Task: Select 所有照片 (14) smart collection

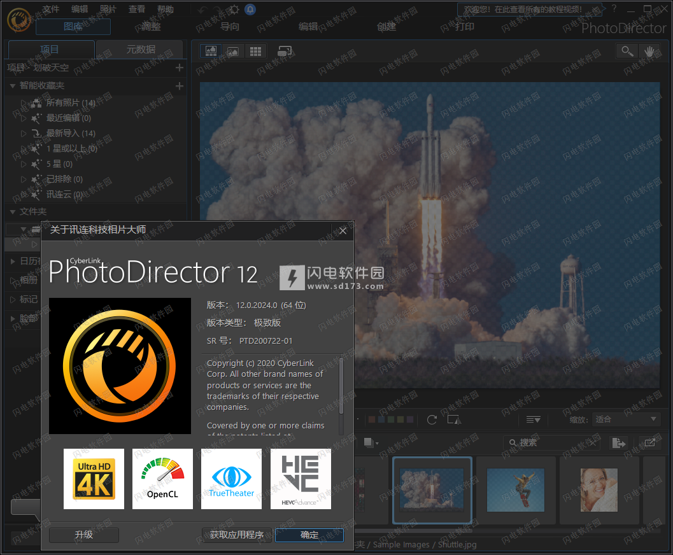Action: (71, 103)
